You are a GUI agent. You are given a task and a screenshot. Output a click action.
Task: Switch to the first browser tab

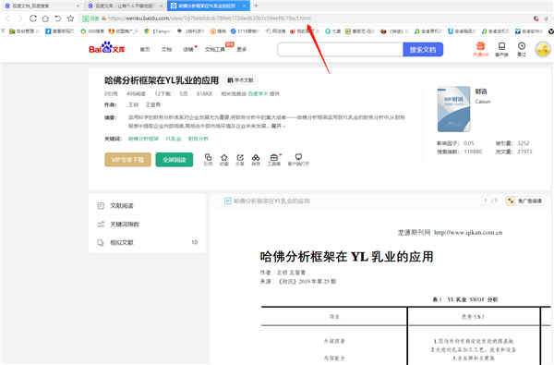tap(42, 6)
